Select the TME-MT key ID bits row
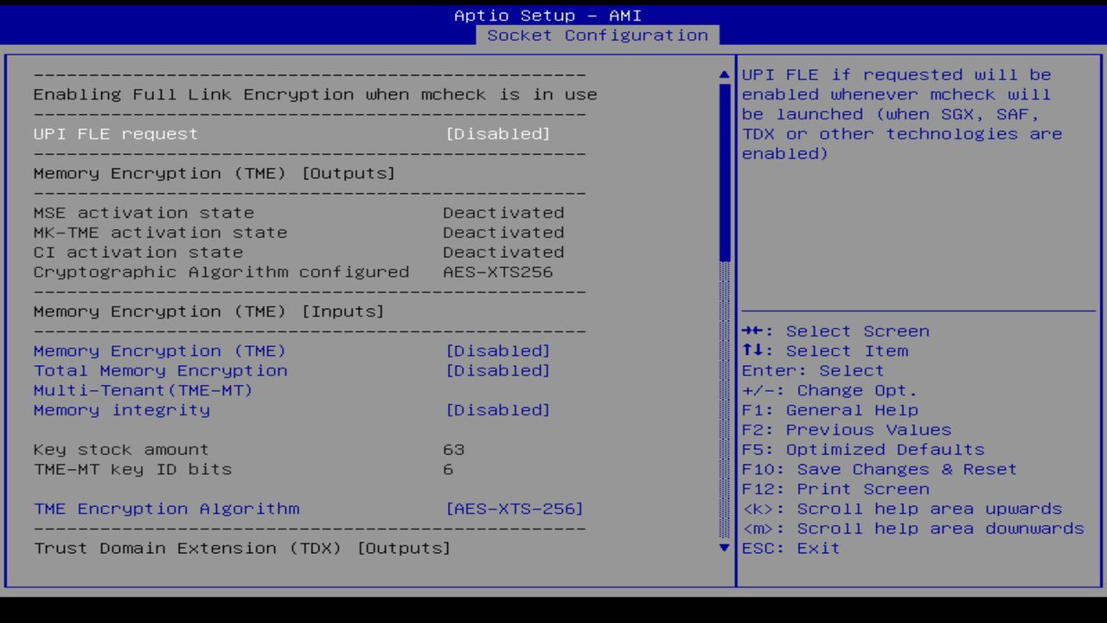 132,469
